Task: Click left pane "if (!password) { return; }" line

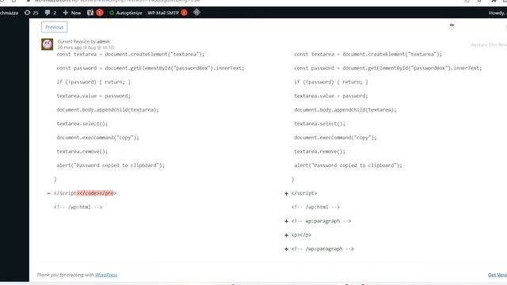Action: point(93,82)
